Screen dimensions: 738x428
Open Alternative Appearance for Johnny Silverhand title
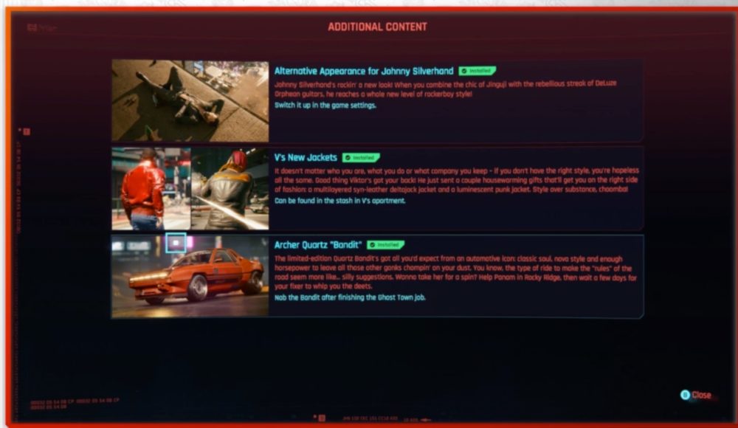pos(364,71)
